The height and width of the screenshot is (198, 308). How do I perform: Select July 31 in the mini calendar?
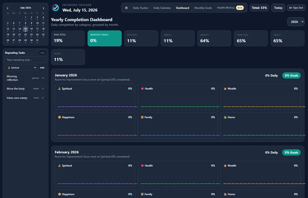37,41
